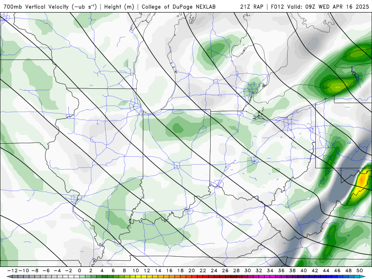The width and height of the screenshot is (372, 279).
Task: Click the "24" color scale label
Action: pyautogui.click(x=214, y=271)
